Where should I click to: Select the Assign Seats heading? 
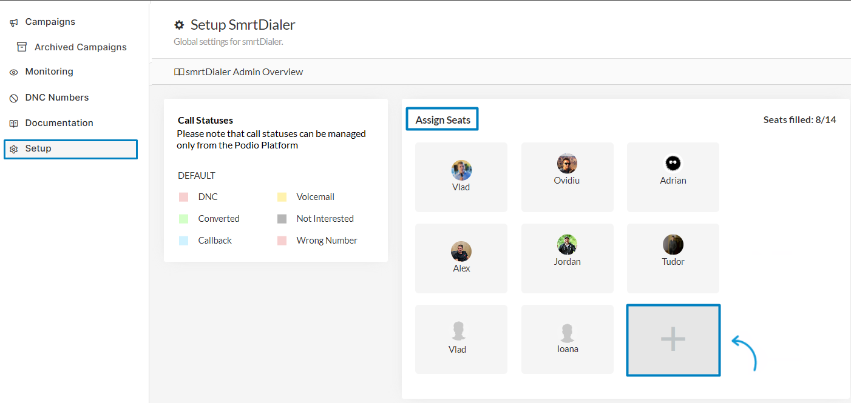tap(442, 120)
